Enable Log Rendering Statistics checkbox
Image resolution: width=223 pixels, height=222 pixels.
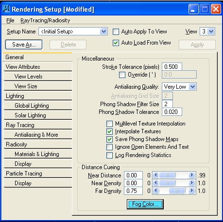(110, 156)
